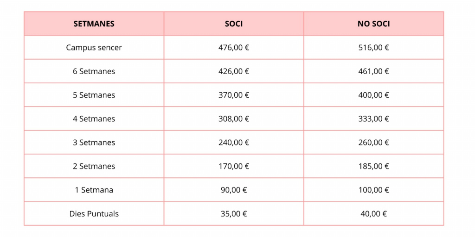Click the 260,00 € price cell
475x237 pixels.
pos(373,143)
